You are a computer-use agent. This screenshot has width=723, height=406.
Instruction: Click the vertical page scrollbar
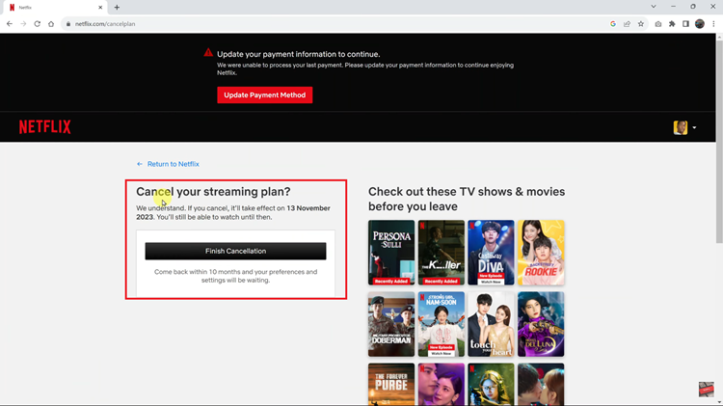coord(719,141)
